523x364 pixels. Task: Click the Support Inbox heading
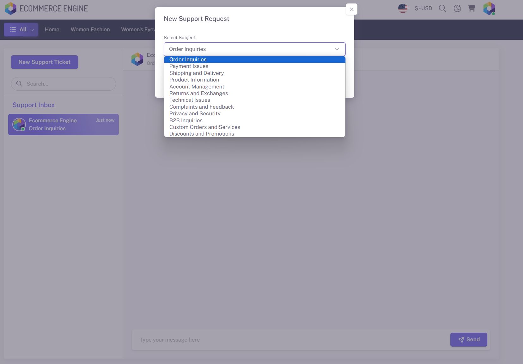pos(33,105)
